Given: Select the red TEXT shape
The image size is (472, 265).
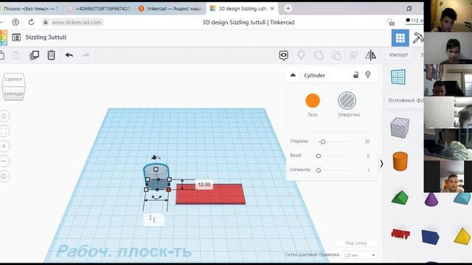Looking at the screenshot, I should [400, 234].
